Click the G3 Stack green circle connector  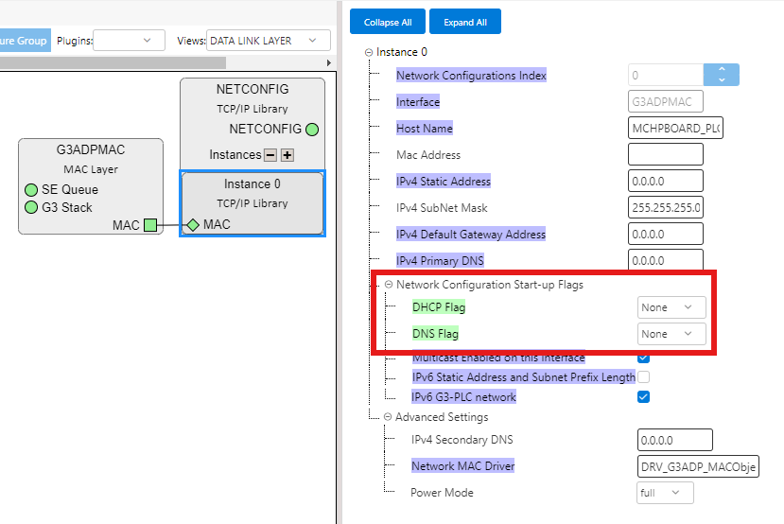(x=31, y=207)
